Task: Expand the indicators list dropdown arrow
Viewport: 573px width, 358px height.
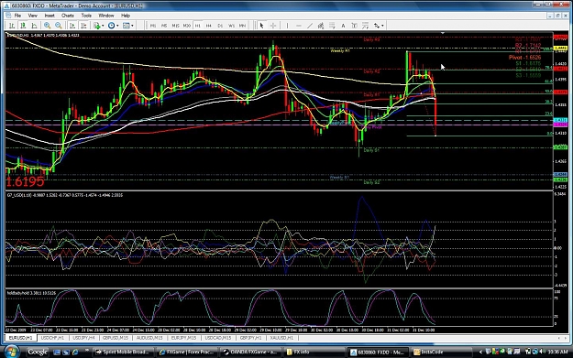Action: pos(103,26)
